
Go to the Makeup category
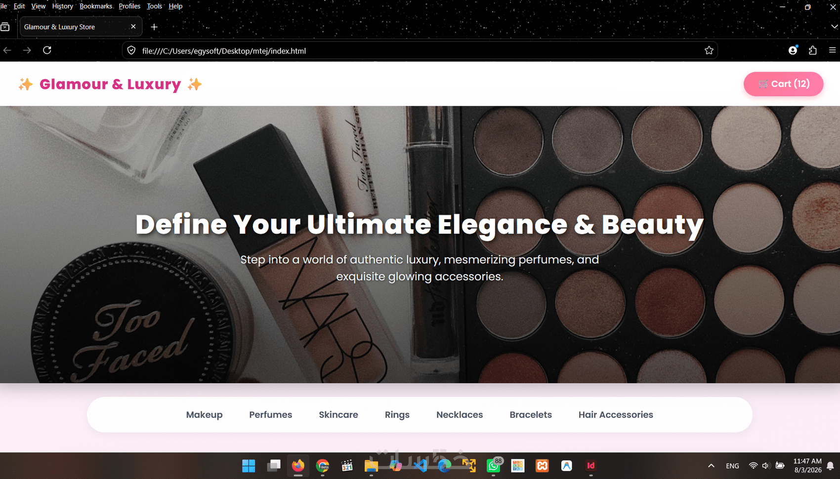tap(204, 415)
